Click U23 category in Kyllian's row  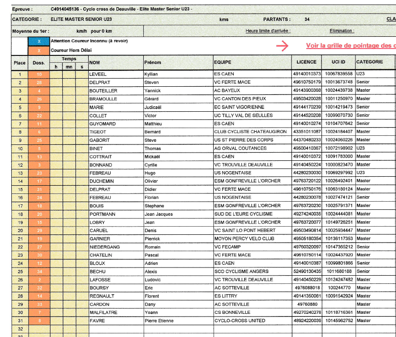(361, 74)
